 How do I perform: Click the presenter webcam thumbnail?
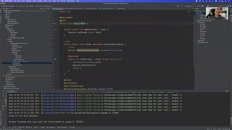click(x=217, y=14)
